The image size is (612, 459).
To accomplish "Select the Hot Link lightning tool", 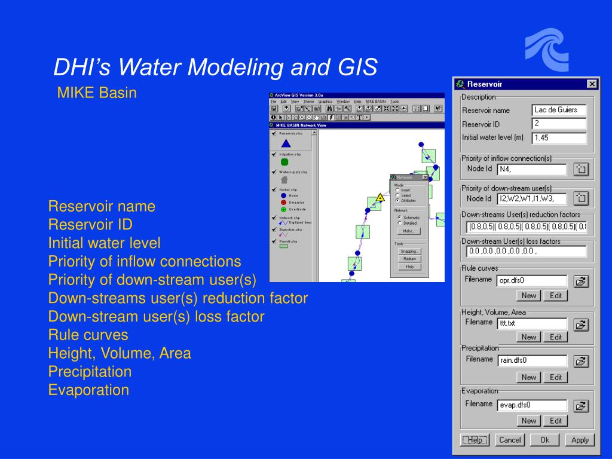I will 331,118.
